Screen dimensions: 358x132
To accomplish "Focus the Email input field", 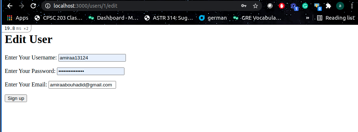I will (x=82, y=85).
